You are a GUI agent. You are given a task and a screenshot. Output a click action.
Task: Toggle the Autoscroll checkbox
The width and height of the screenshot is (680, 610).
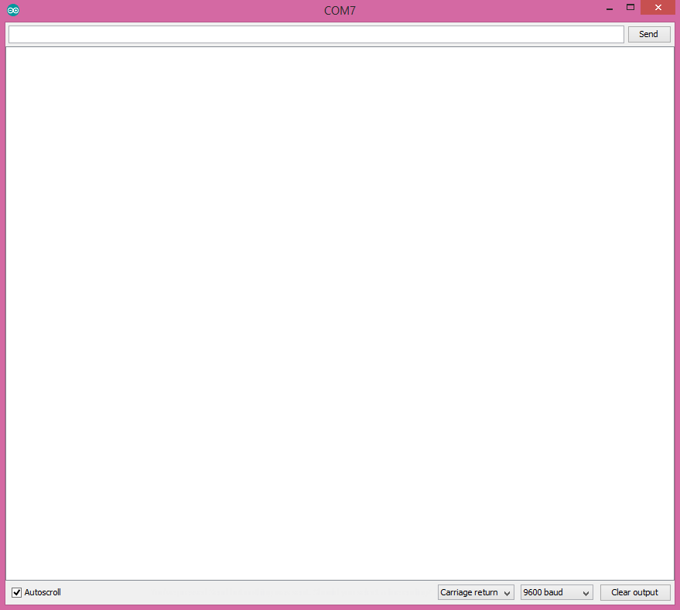point(17,593)
